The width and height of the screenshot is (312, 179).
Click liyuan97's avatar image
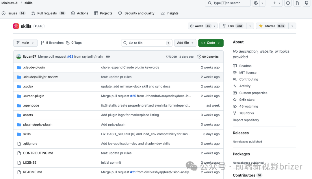(x=19, y=57)
